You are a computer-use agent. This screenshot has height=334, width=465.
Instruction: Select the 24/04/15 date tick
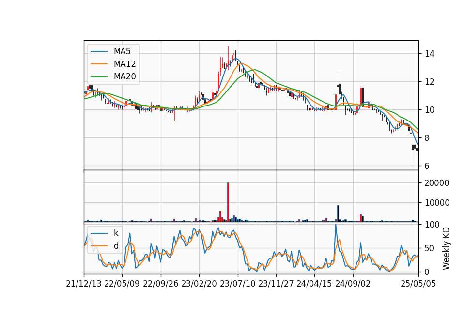click(x=314, y=284)
